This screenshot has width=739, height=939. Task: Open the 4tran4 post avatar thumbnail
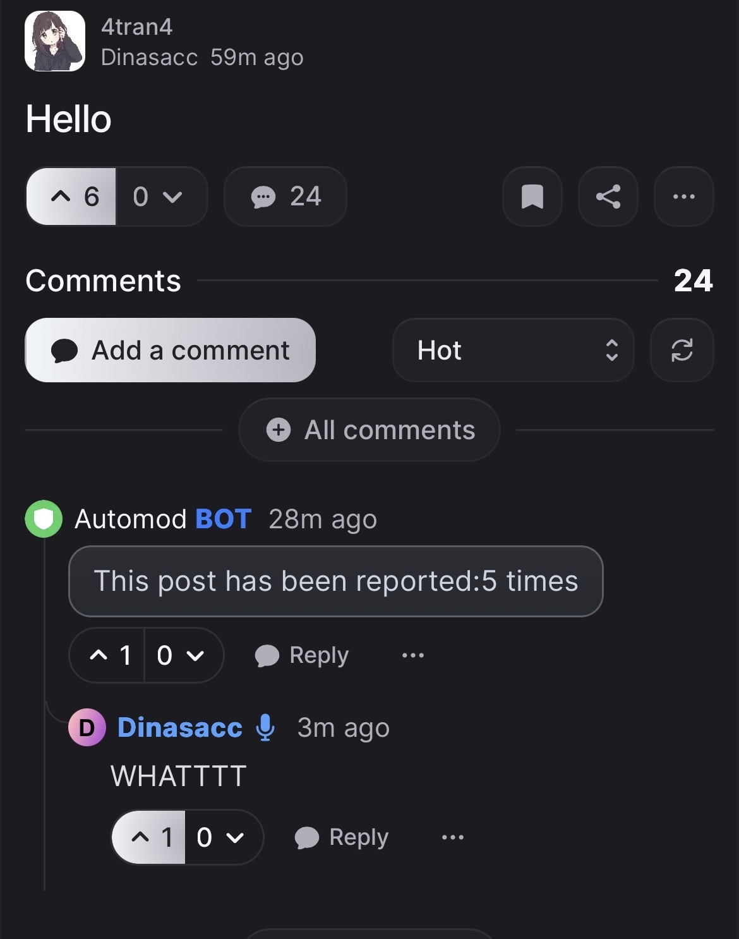[55, 41]
